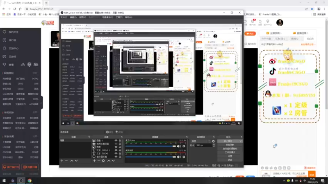This screenshot has height=184, width=328.
Task: Open 桌面音频 audio settings gear
Action: tap(184, 157)
